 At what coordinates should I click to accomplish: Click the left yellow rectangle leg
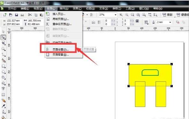click(140, 94)
